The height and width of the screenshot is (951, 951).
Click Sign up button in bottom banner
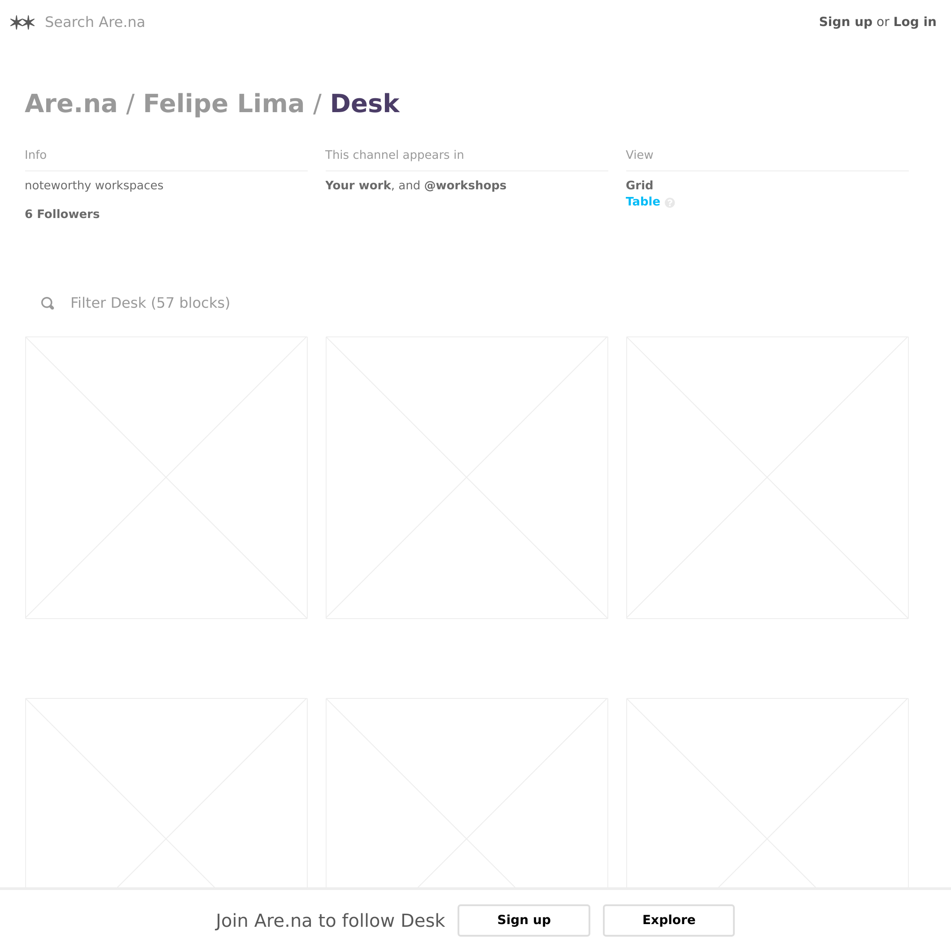524,920
